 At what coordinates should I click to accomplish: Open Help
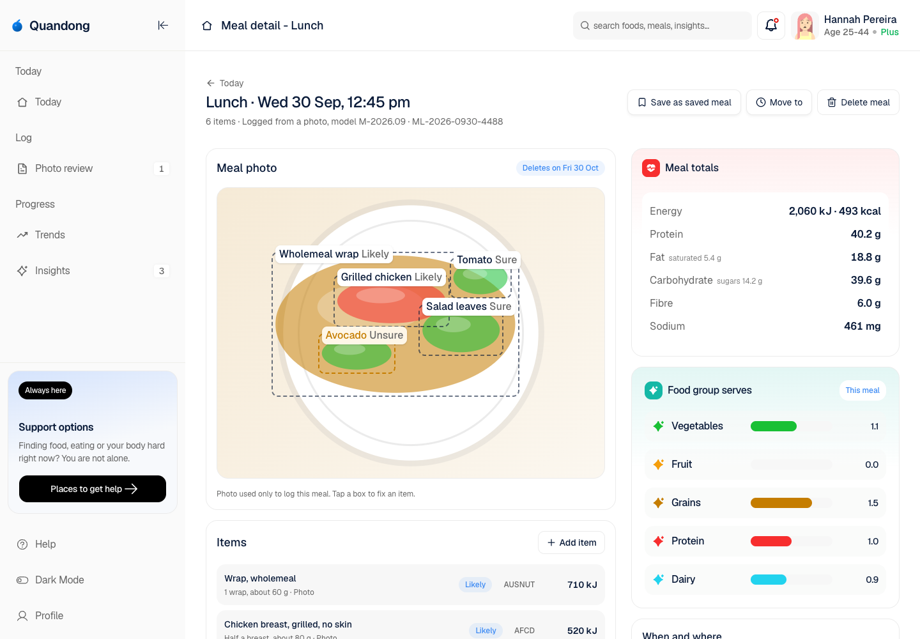pyautogui.click(x=93, y=544)
